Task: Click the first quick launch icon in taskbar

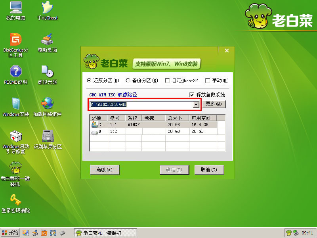Action: pyautogui.click(x=25, y=233)
